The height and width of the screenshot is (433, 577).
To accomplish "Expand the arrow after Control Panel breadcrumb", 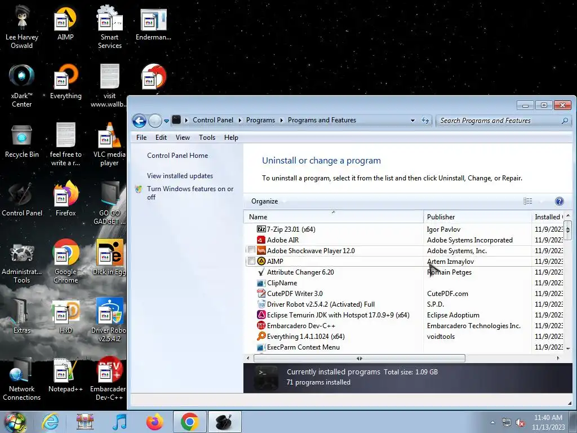I will [x=240, y=121].
